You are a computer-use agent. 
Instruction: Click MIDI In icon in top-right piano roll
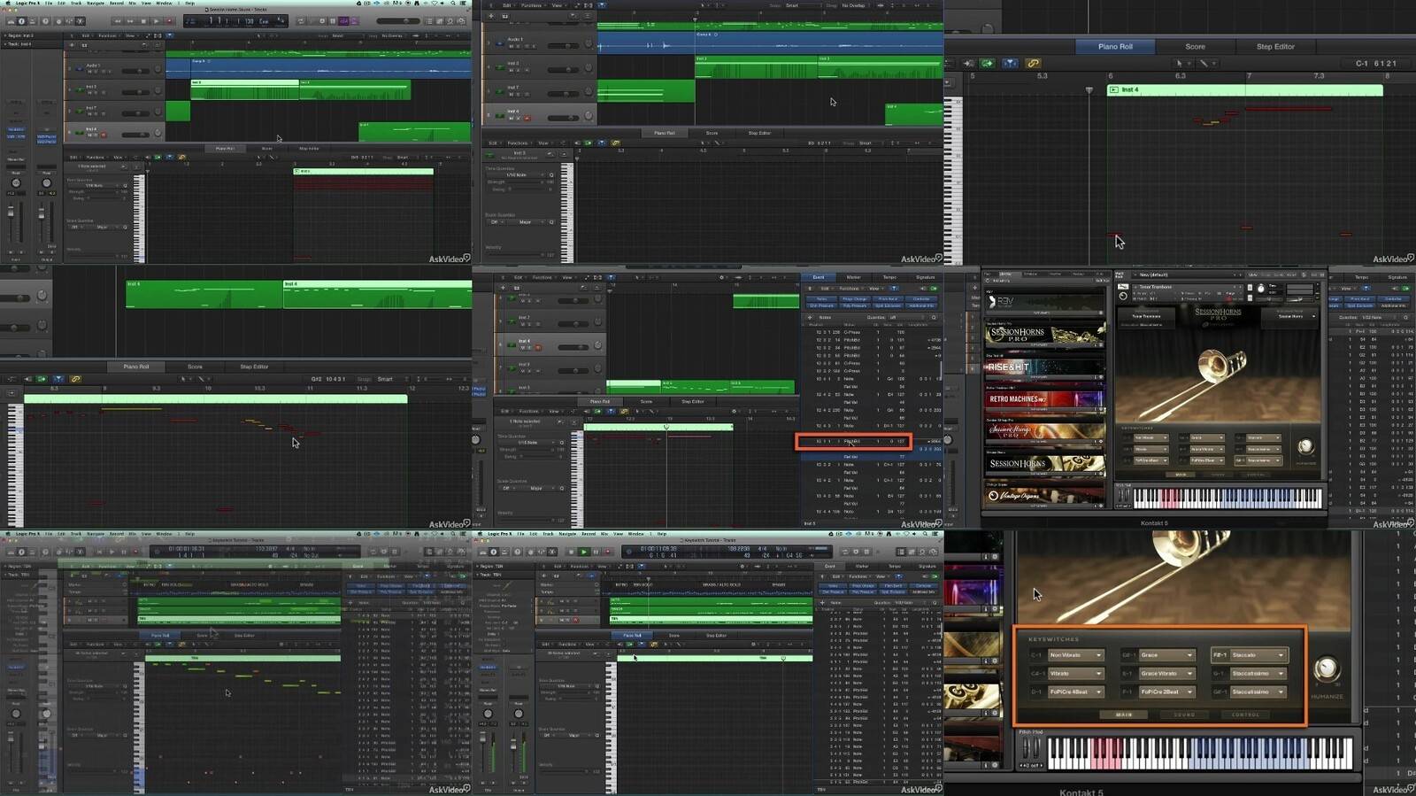(969, 64)
